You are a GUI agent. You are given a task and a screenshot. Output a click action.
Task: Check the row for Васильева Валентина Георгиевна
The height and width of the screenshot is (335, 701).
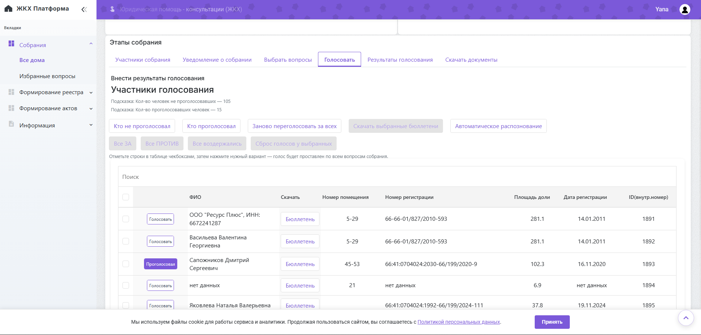coord(126,241)
